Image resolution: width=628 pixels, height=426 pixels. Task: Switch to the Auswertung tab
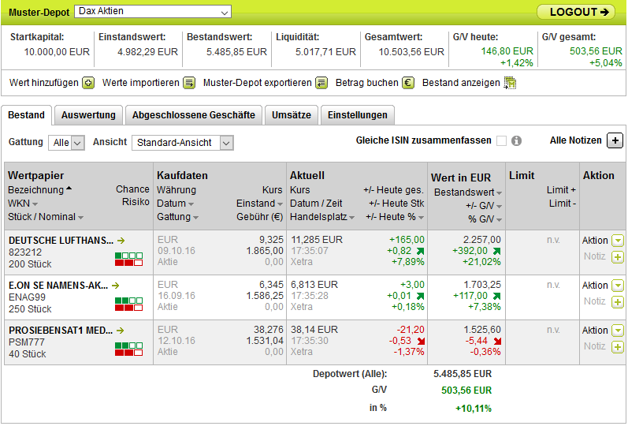click(88, 115)
